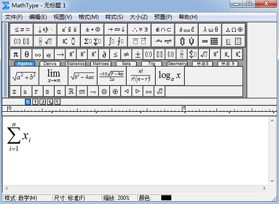Select the Algebra tab
This screenshot has height=204, width=279.
(x=25, y=64)
